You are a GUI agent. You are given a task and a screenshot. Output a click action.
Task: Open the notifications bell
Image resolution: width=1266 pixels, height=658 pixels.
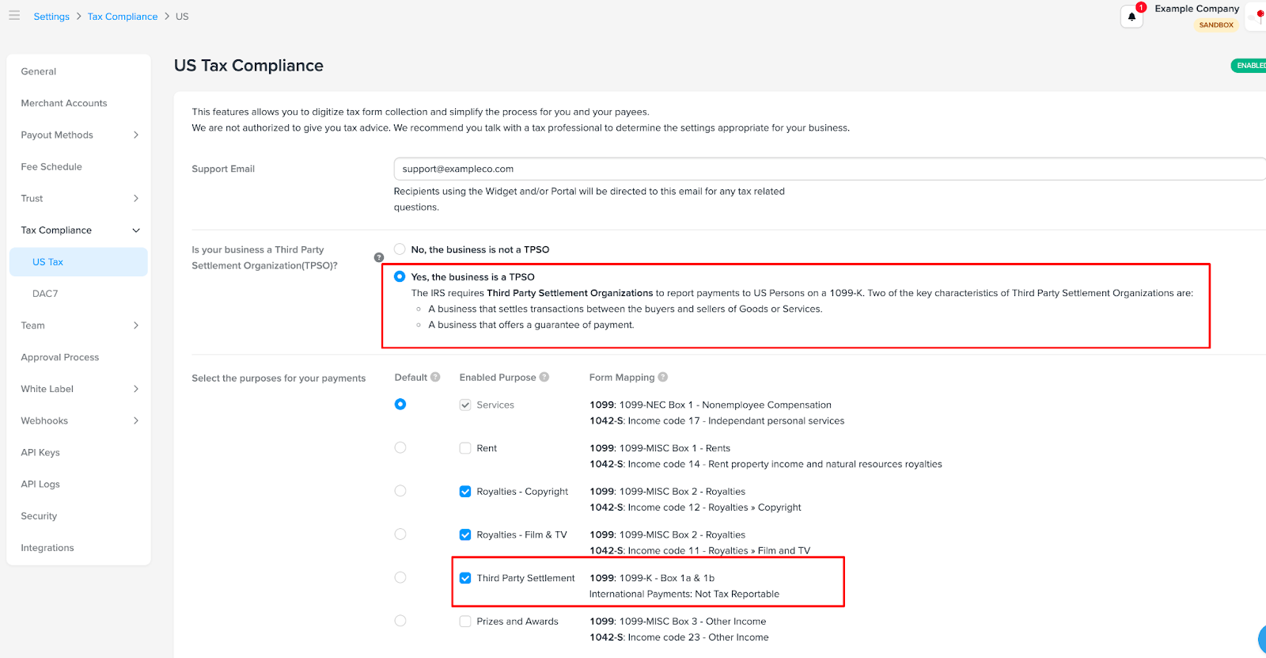coord(1131,17)
